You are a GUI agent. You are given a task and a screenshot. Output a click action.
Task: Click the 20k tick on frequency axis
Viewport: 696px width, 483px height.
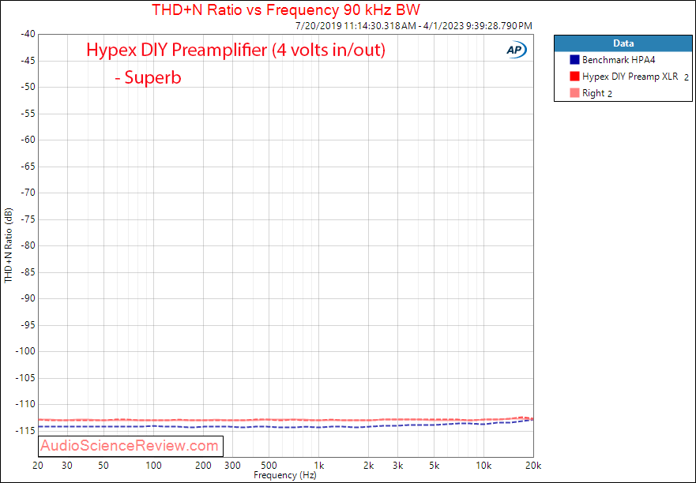(x=533, y=466)
